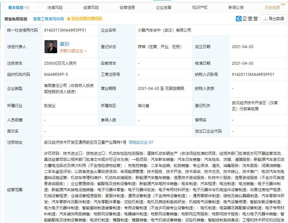Screen dimensions: 288x223
Task: View the 知识产权 tab
Action: pos(200,7)
